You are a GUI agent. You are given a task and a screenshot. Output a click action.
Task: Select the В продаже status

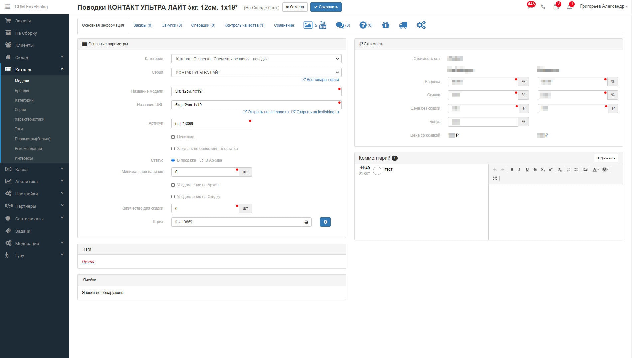(x=173, y=160)
